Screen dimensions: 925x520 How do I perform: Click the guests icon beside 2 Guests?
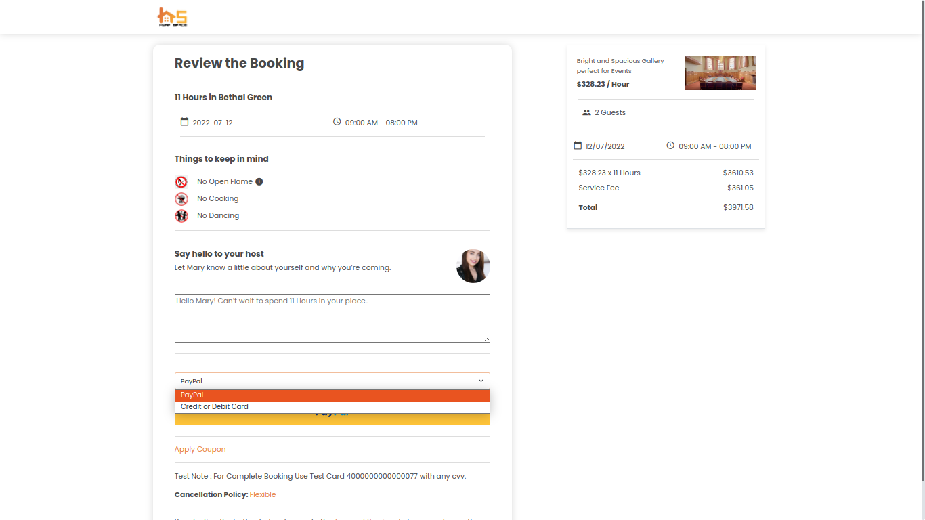[586, 112]
